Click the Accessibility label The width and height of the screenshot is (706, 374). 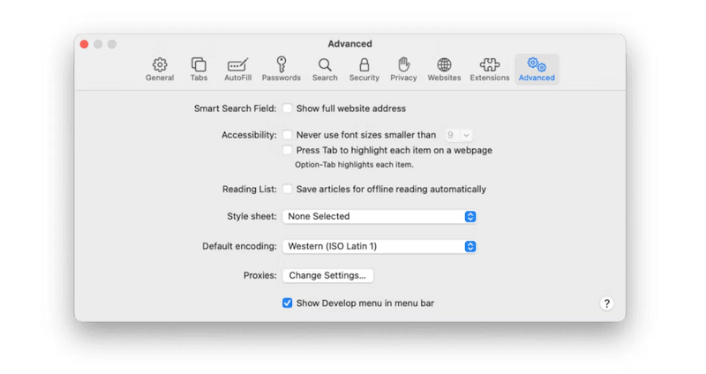pos(249,135)
